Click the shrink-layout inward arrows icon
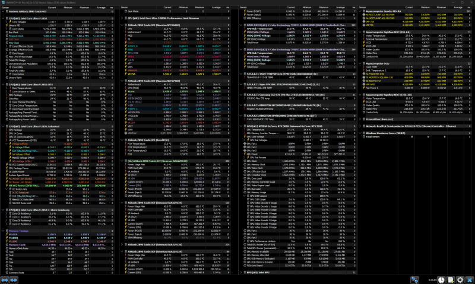This screenshot has width=475, height=284. (14, 280)
